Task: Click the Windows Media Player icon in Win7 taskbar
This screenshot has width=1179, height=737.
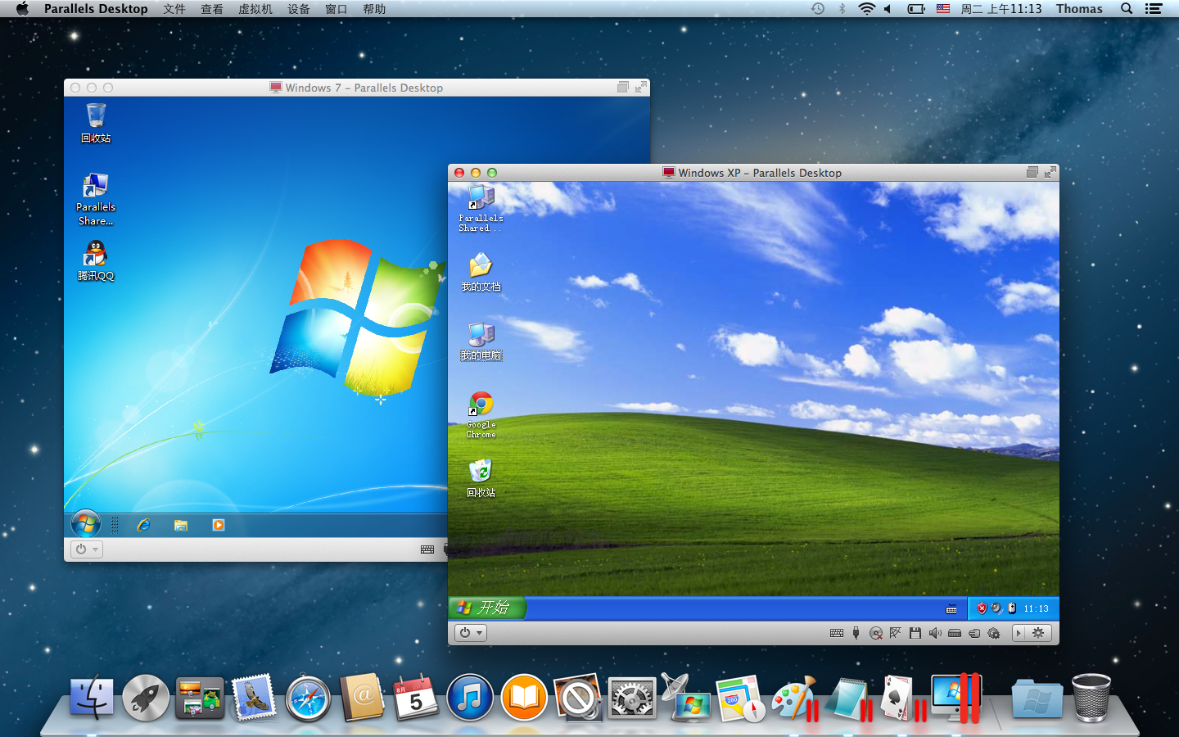Action: click(219, 525)
